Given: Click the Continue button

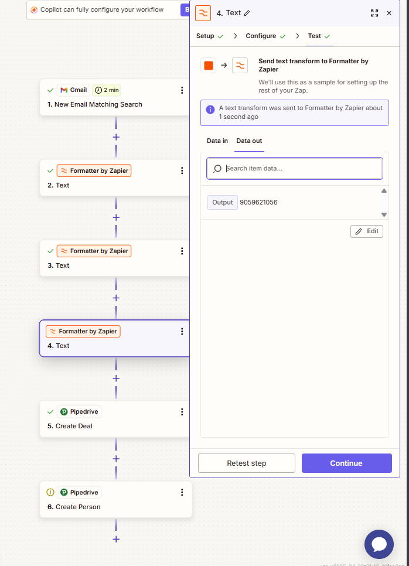Looking at the screenshot, I should click(346, 463).
